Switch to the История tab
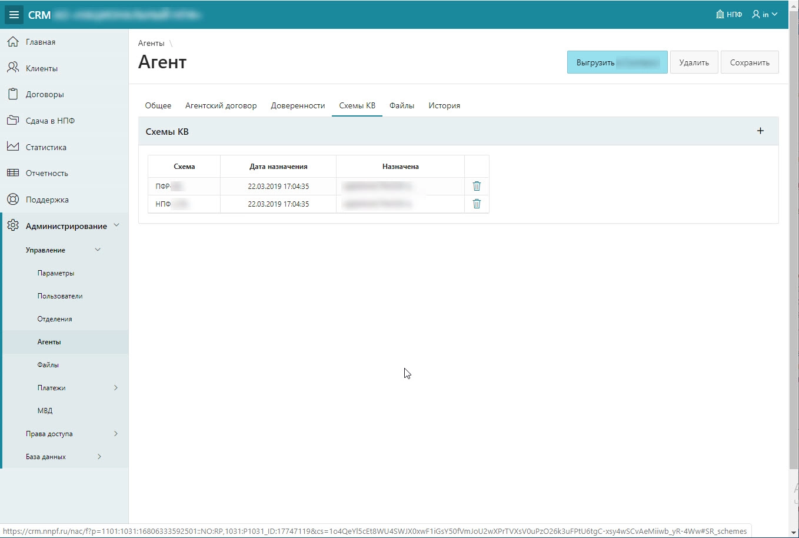Image resolution: width=799 pixels, height=538 pixels. point(444,105)
